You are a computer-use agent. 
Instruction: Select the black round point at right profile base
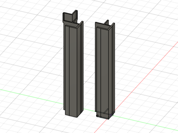(x=97, y=116)
